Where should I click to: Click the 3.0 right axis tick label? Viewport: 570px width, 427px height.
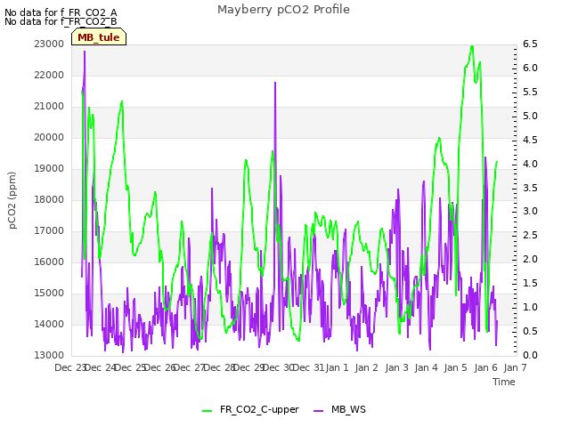[x=530, y=212]
